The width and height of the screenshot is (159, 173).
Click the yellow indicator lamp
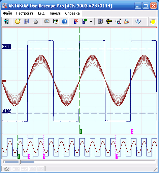[x=153, y=22]
